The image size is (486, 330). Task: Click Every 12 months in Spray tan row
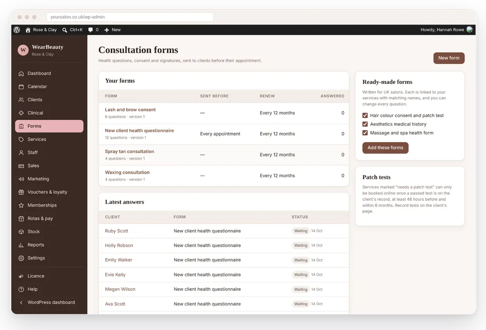coord(277,155)
